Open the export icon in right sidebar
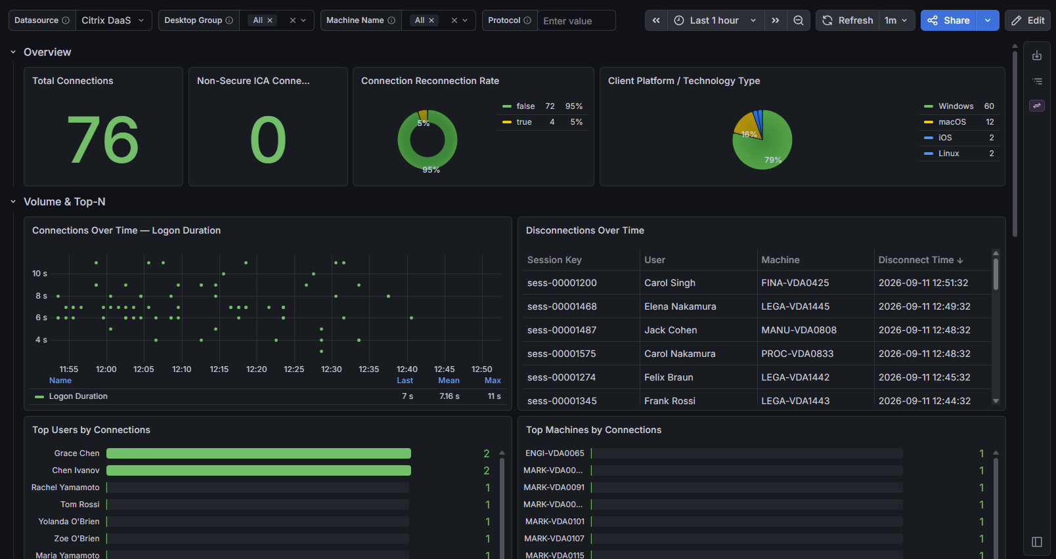The width and height of the screenshot is (1056, 559). [x=1037, y=56]
